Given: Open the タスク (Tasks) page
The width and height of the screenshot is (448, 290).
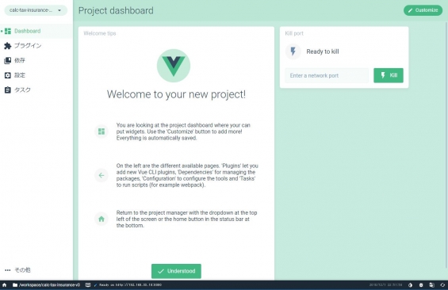Looking at the screenshot, I should click(x=36, y=90).
